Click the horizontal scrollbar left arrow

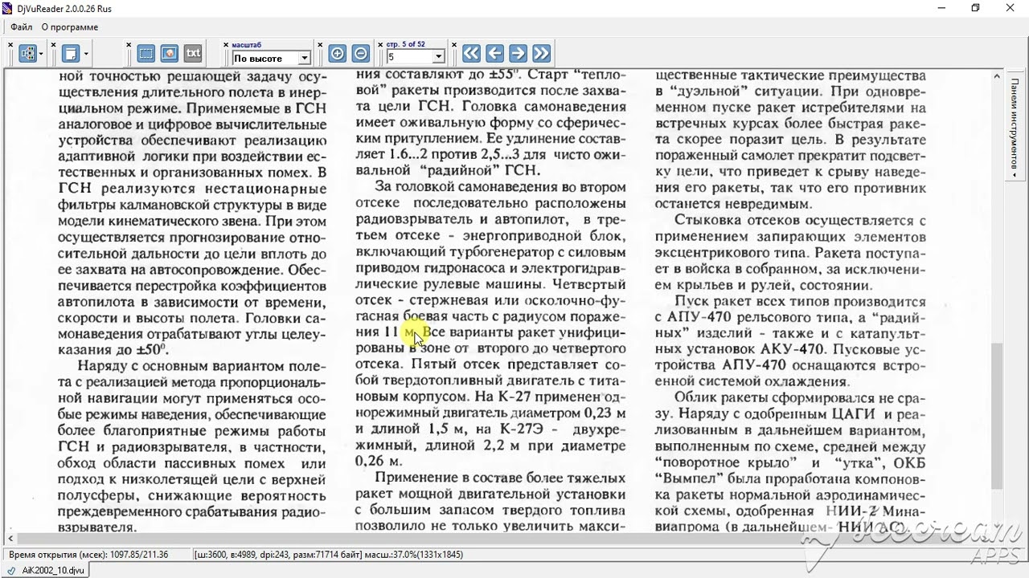pyautogui.click(x=10, y=539)
